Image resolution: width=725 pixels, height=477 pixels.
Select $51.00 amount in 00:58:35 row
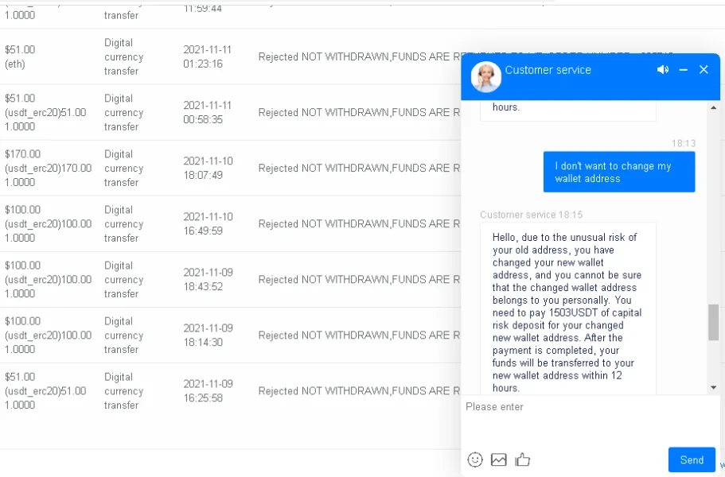click(45, 112)
